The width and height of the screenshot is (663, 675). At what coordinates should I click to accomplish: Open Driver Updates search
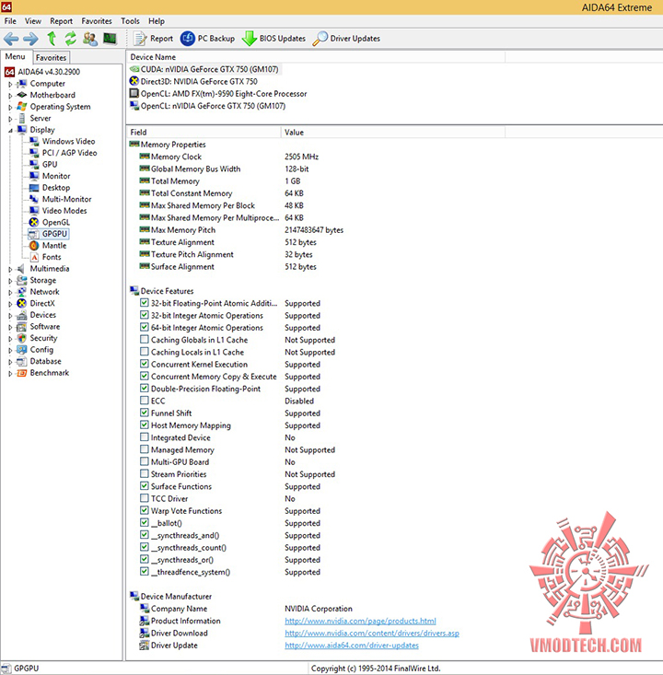click(x=346, y=39)
